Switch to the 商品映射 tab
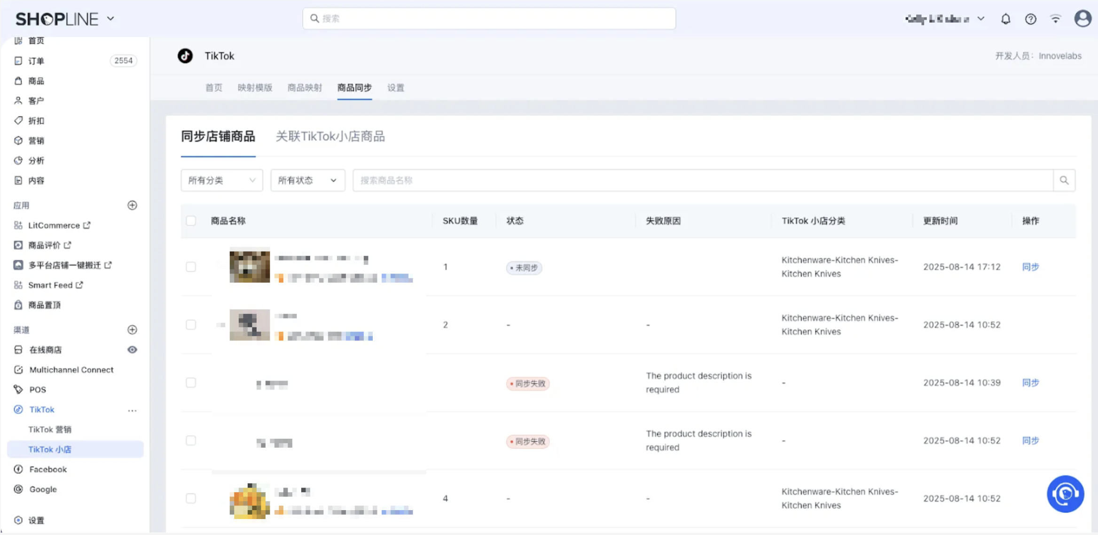The height and width of the screenshot is (535, 1098). (305, 88)
